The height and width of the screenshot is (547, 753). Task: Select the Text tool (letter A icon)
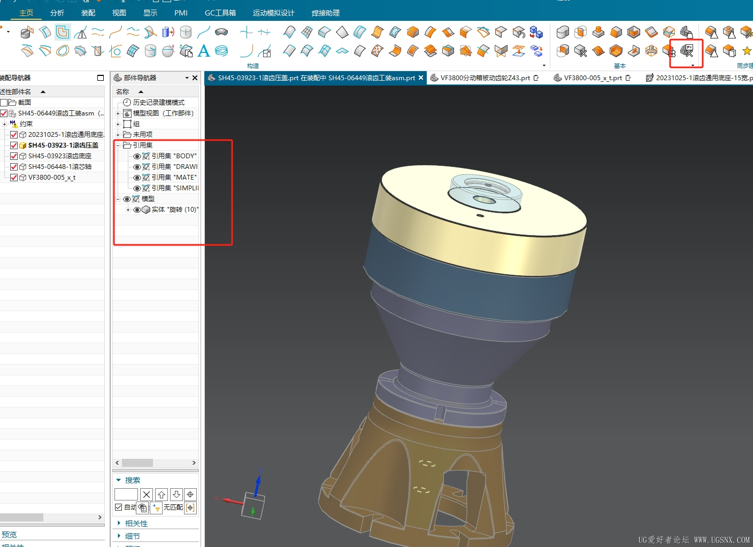click(203, 51)
